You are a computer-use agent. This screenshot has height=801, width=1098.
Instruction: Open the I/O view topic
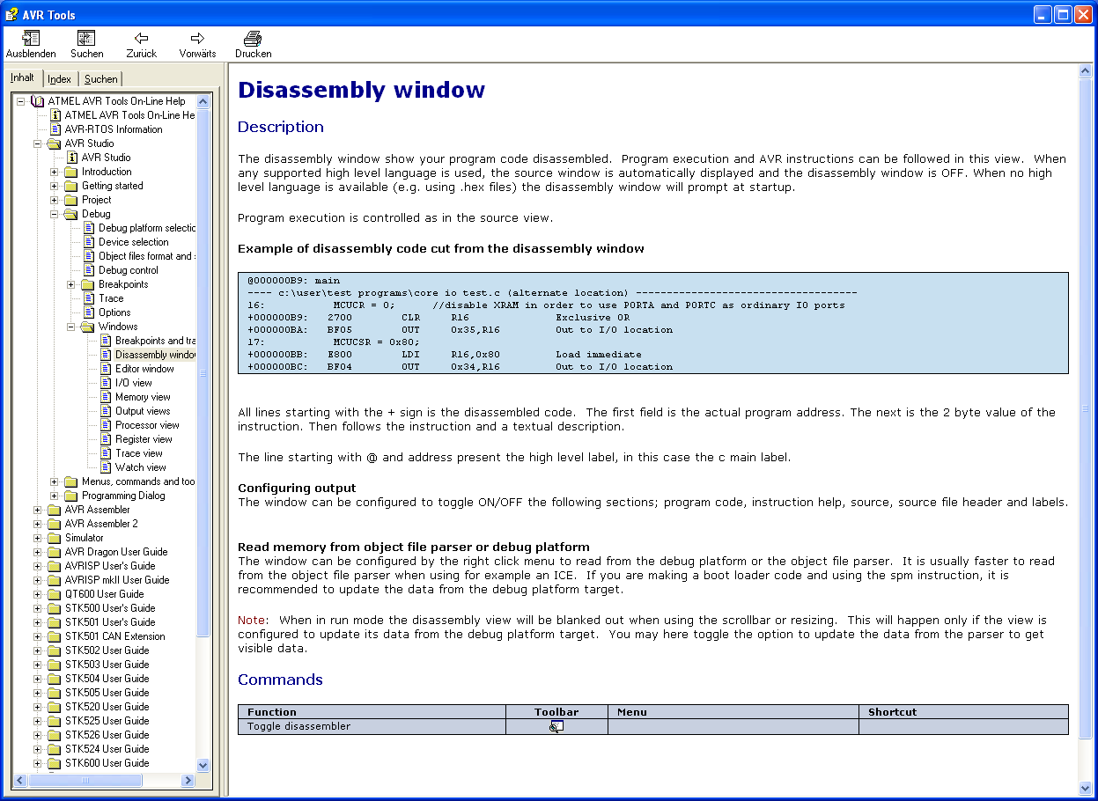point(134,383)
